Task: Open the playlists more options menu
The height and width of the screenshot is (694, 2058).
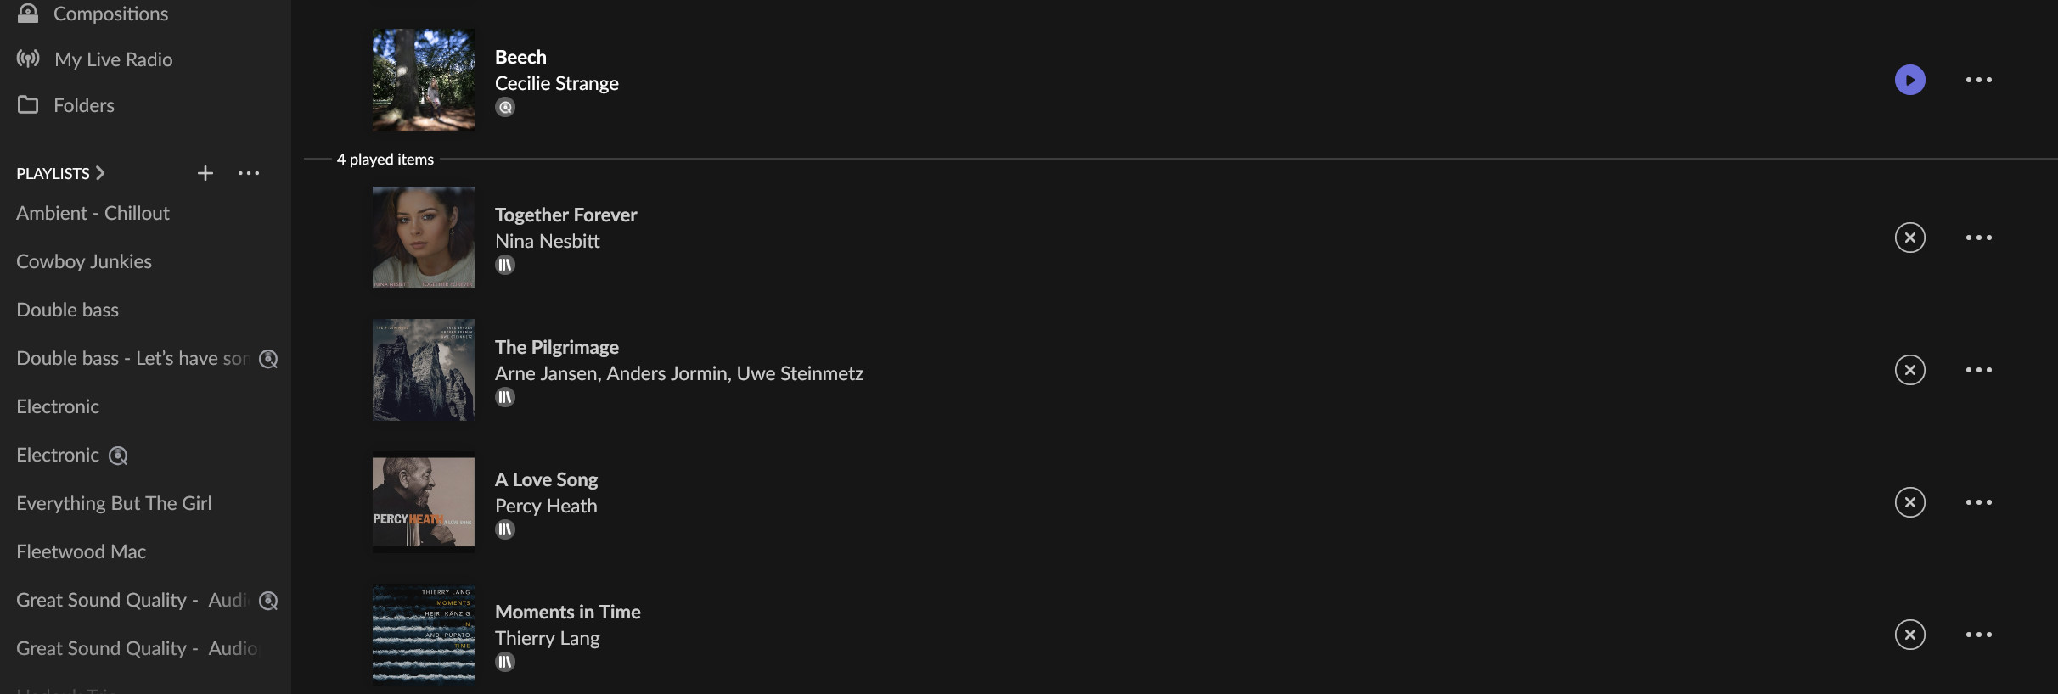Action: click(x=249, y=173)
